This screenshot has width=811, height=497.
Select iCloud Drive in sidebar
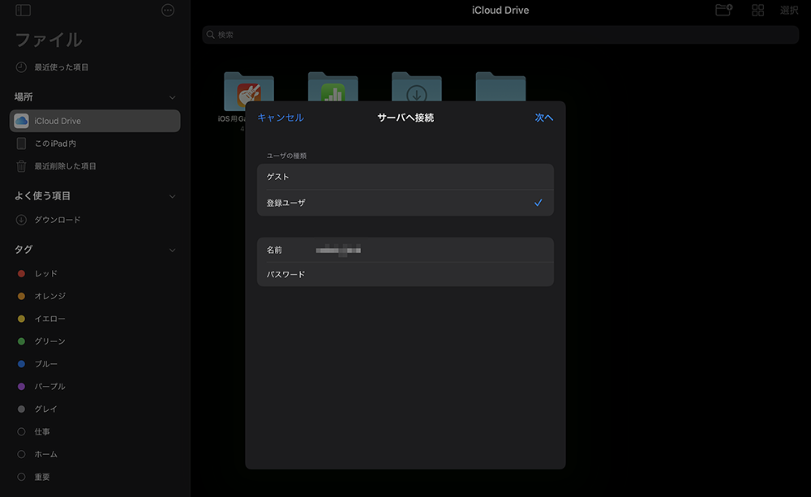95,121
